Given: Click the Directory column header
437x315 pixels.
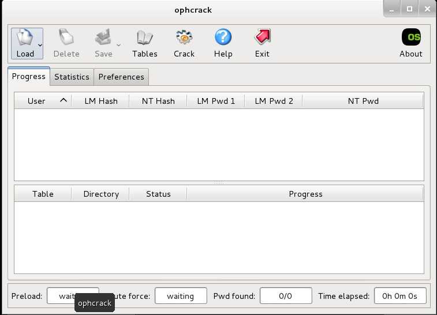Looking at the screenshot, I should pos(101,194).
